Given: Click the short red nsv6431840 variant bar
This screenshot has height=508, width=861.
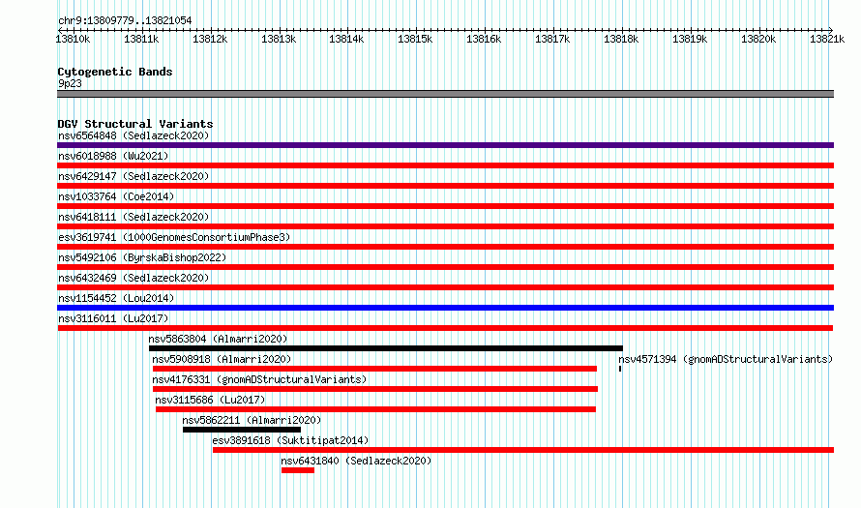Looking at the screenshot, I should (298, 470).
